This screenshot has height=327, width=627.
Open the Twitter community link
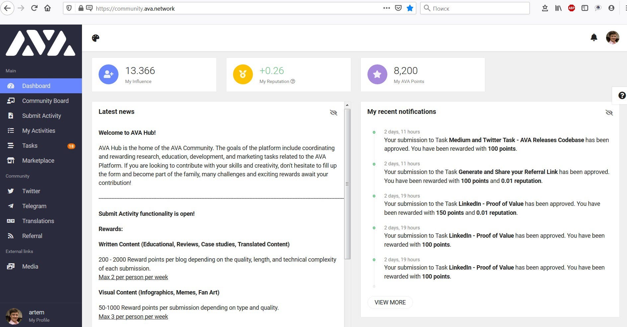tap(41, 191)
